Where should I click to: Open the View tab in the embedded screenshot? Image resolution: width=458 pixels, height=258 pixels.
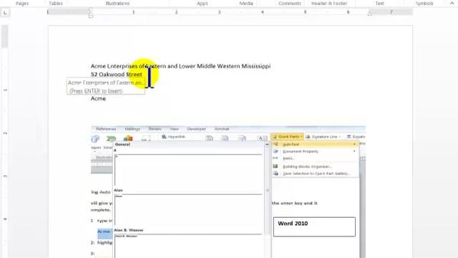pos(174,129)
